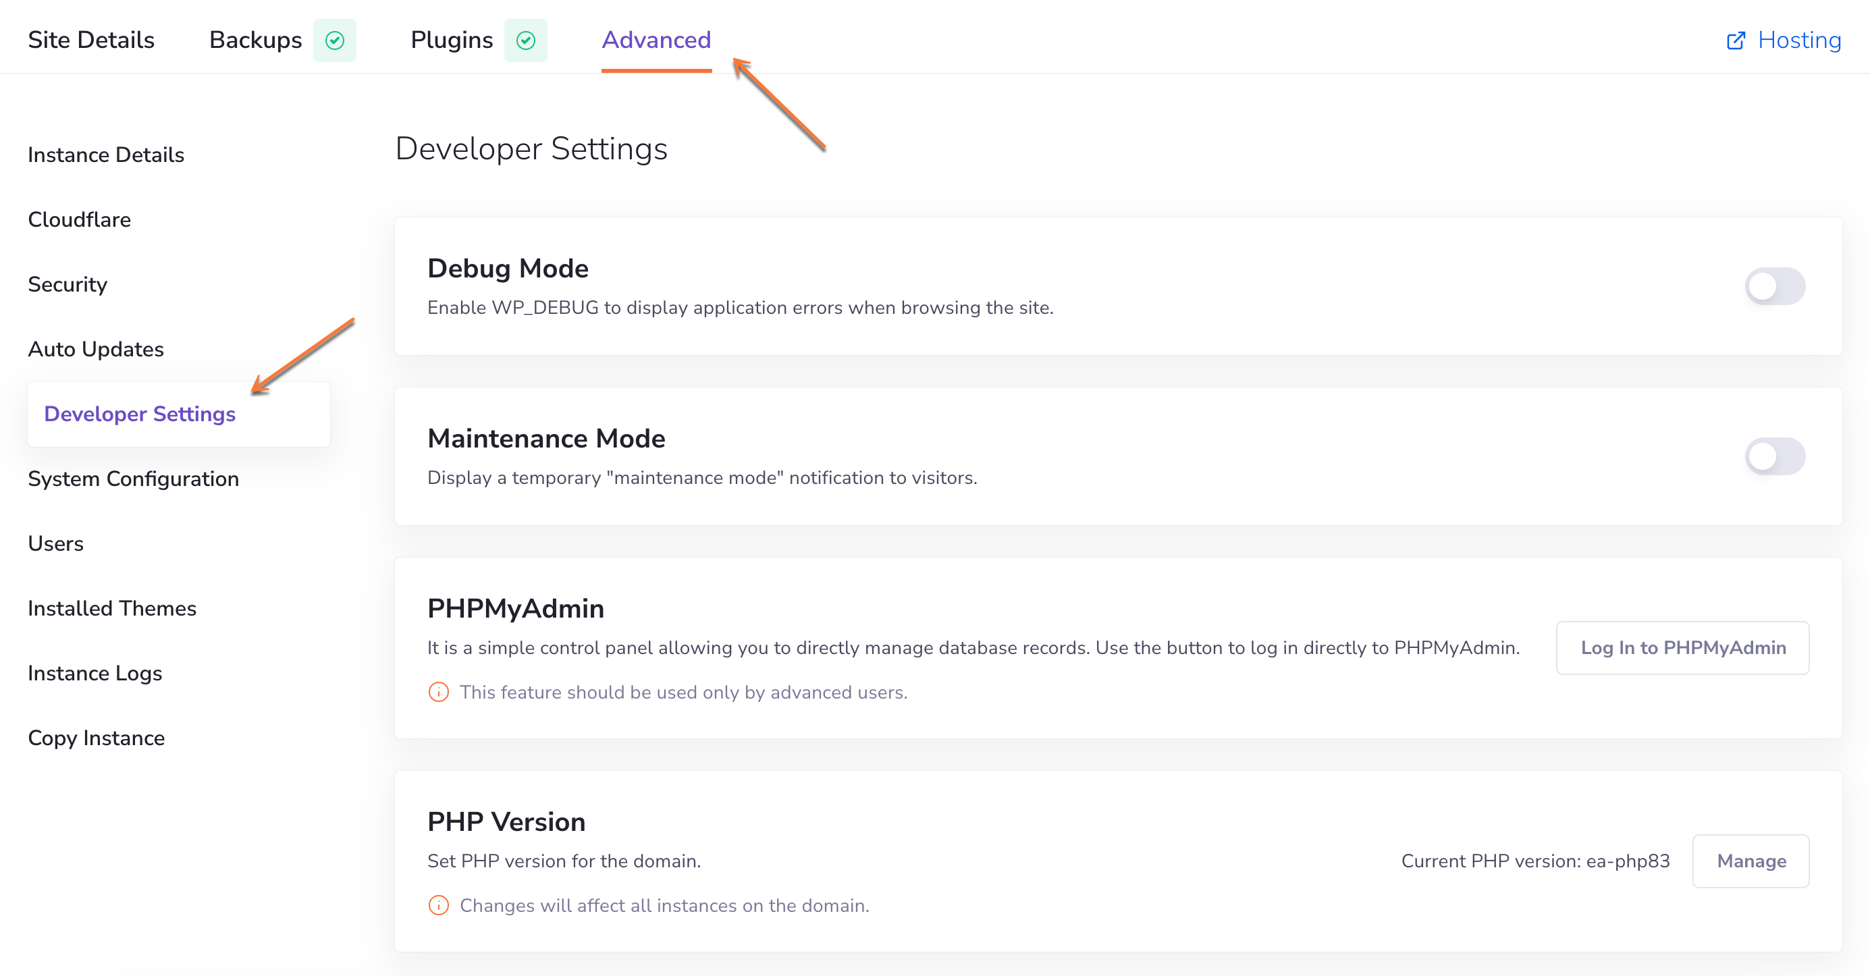Go to the Plugins tab
The width and height of the screenshot is (1870, 976).
tap(452, 40)
